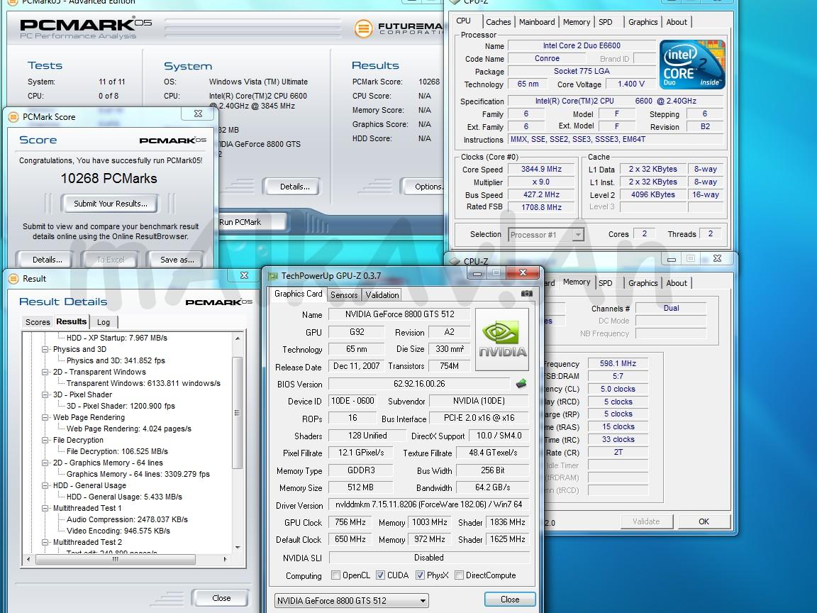817x613 pixels.
Task: Close the GPU-Z window with red X
Action: pos(523,272)
